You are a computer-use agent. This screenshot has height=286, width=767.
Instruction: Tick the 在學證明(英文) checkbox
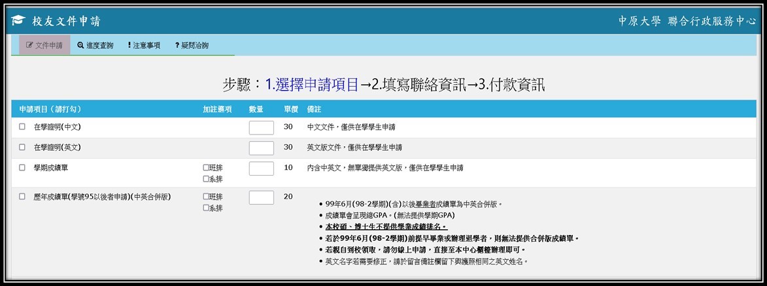(x=22, y=147)
